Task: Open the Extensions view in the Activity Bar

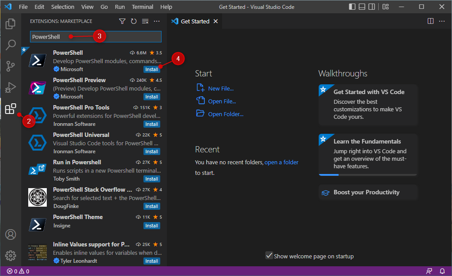Action: pos(11,108)
